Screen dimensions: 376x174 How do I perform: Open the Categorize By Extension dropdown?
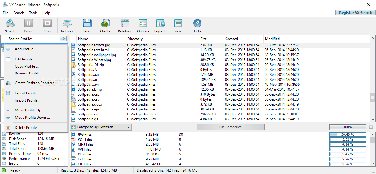[x=101, y=127]
